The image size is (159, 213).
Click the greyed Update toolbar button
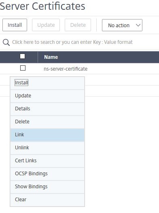(x=46, y=25)
